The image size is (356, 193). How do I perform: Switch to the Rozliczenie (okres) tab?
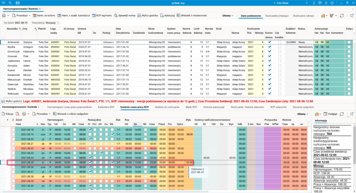(303, 16)
